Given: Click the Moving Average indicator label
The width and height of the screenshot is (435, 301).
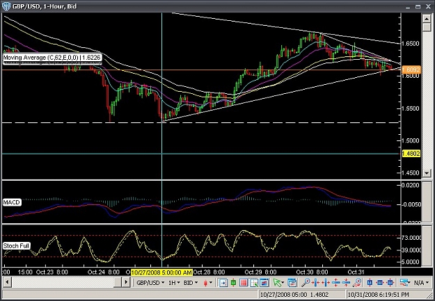Looking at the screenshot, I should [x=52, y=58].
